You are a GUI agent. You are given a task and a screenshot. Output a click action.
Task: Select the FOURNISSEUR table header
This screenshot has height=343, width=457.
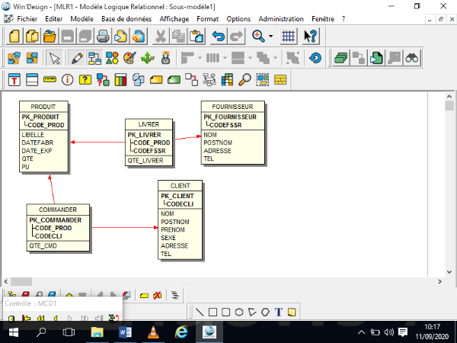coord(233,106)
